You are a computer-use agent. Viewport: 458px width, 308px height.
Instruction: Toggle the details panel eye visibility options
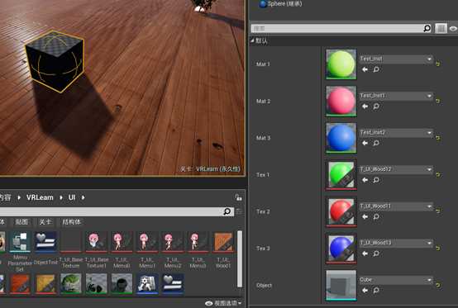pyautogui.click(x=453, y=29)
